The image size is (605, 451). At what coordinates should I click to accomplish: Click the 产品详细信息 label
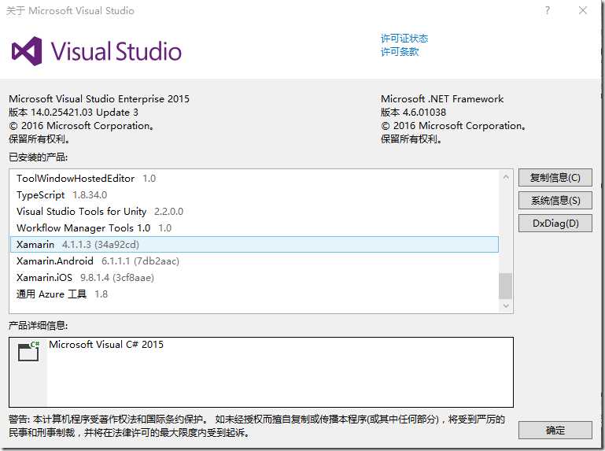tap(39, 326)
